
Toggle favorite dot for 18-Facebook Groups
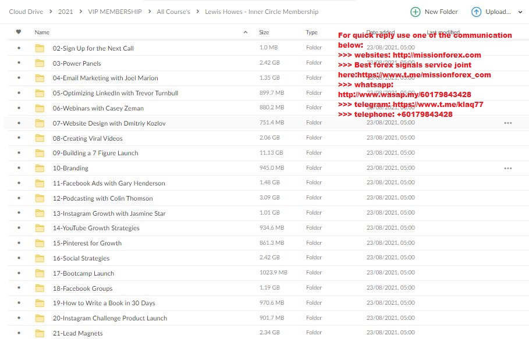coord(19,288)
